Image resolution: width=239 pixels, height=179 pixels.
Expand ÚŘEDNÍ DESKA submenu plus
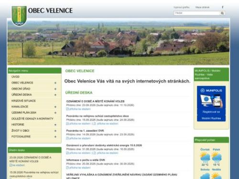click(55, 95)
